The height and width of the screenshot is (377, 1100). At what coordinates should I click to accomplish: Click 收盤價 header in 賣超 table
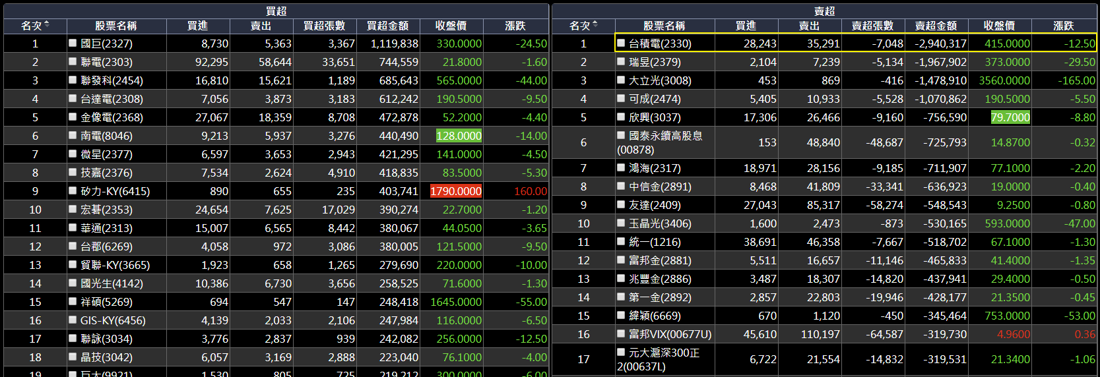[1000, 26]
